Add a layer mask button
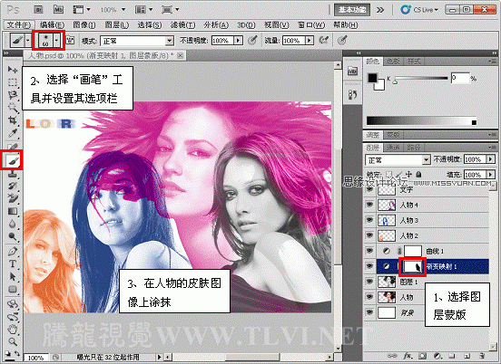The height and width of the screenshot is (364, 501). 422,355
